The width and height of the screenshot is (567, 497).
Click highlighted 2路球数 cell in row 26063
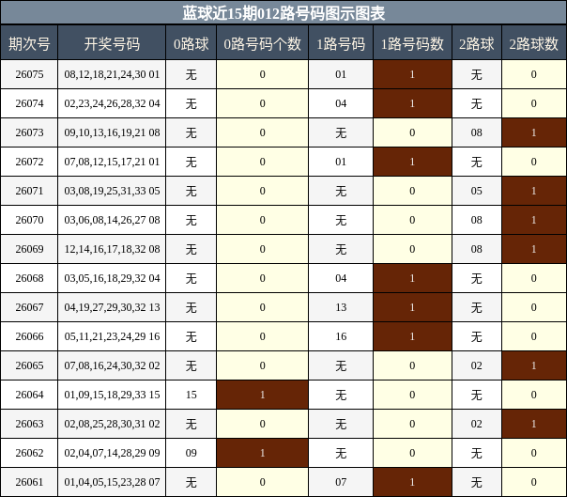pyautogui.click(x=534, y=424)
